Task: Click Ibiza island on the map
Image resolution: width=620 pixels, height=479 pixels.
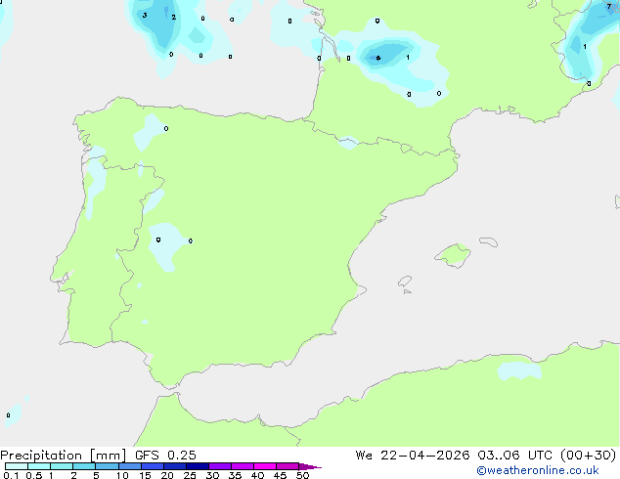Action: pyautogui.click(x=405, y=282)
